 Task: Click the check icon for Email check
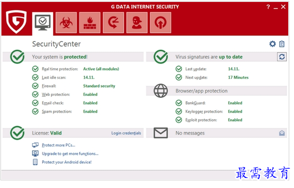(x=35, y=103)
